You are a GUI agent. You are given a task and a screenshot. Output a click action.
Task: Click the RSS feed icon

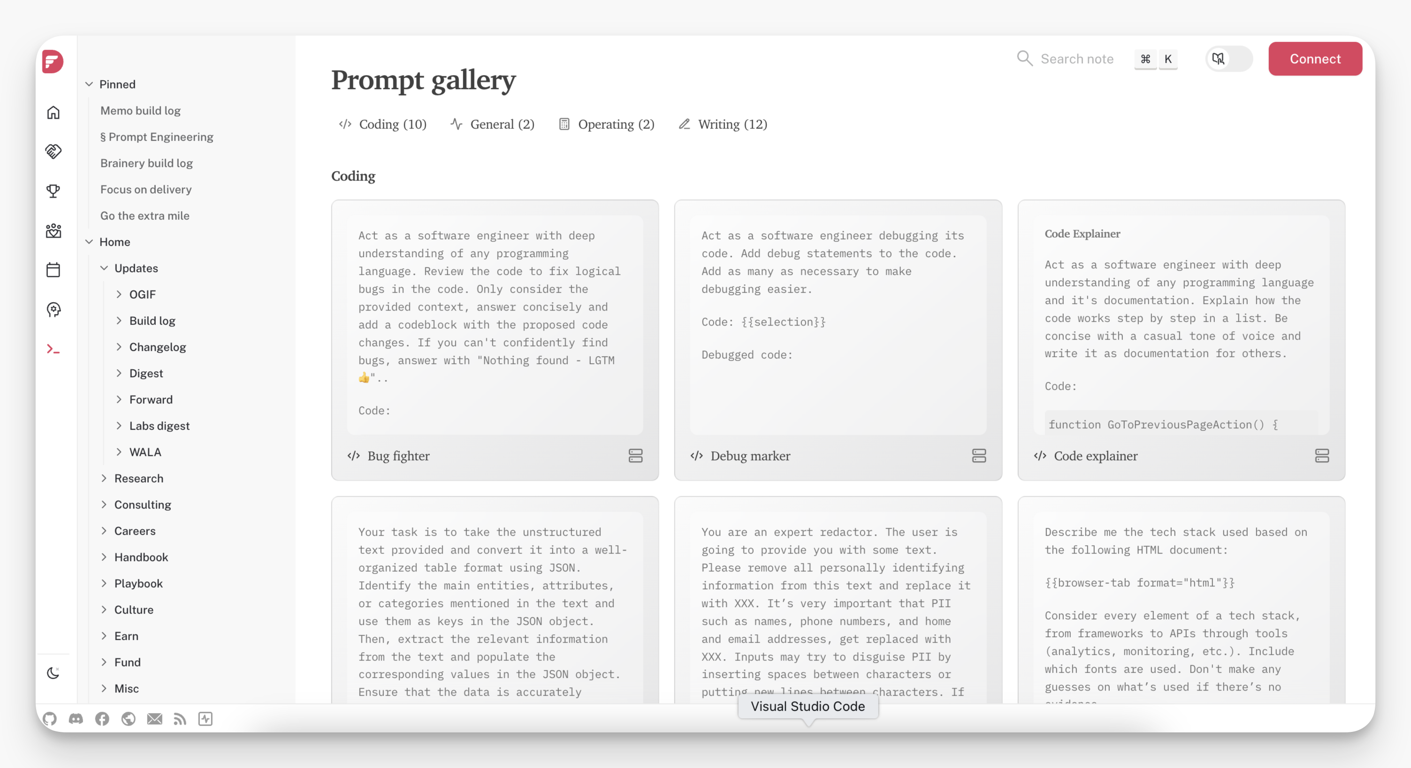click(x=180, y=719)
